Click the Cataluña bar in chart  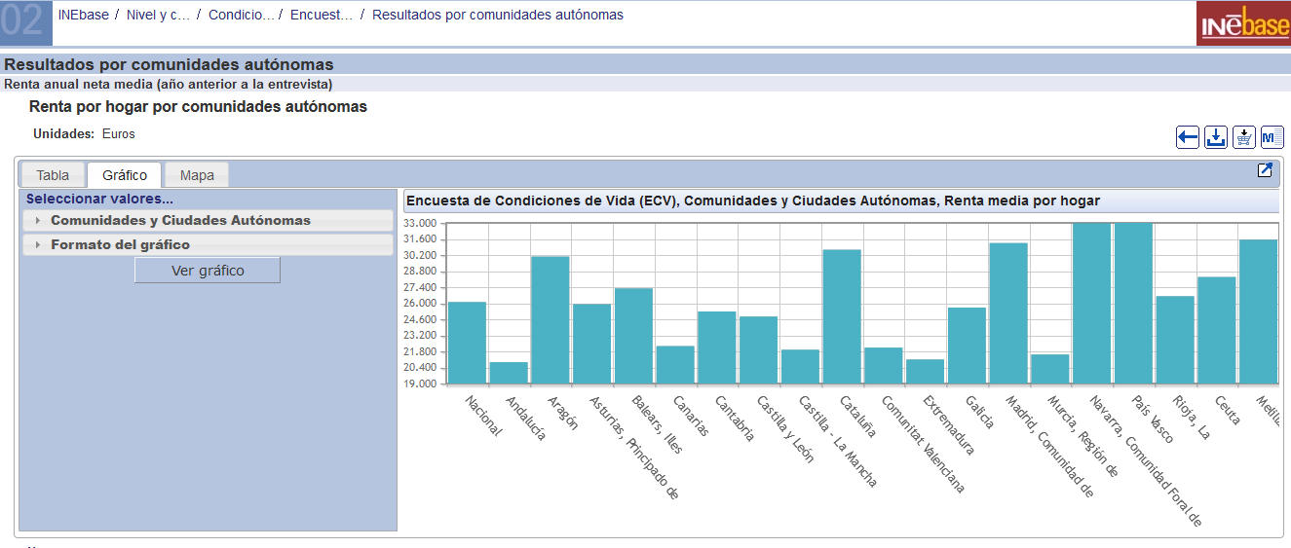842,316
